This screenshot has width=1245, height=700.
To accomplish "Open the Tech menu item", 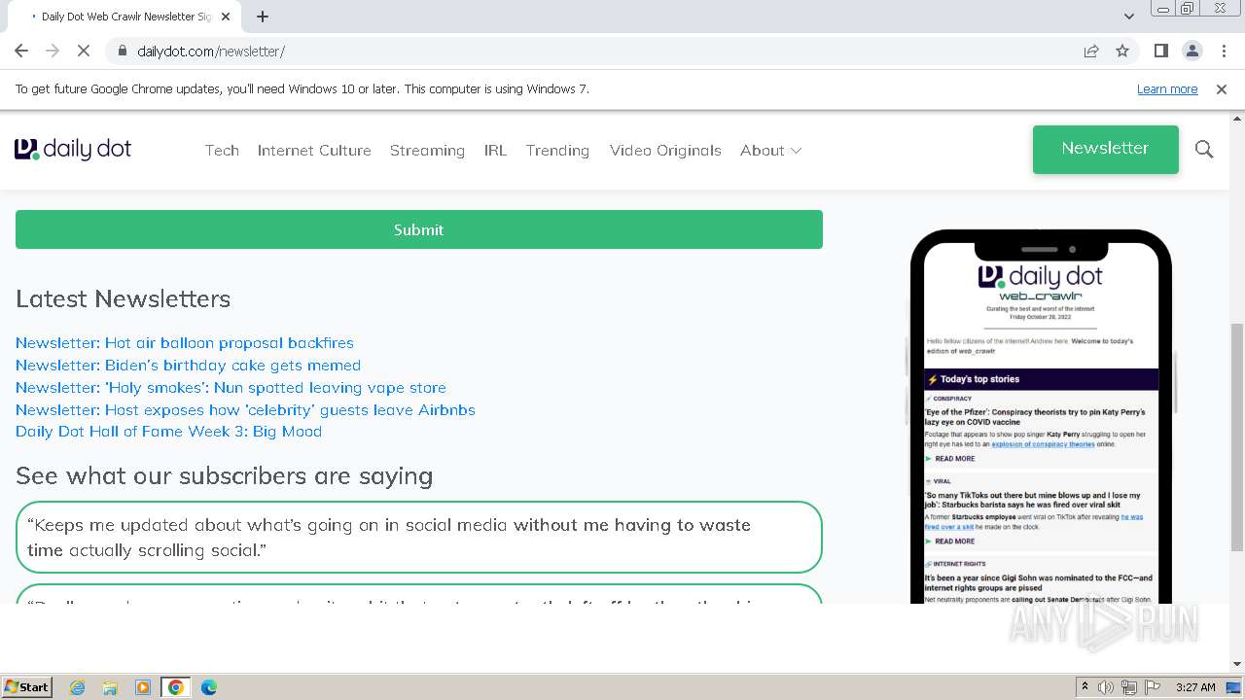I will tap(222, 150).
